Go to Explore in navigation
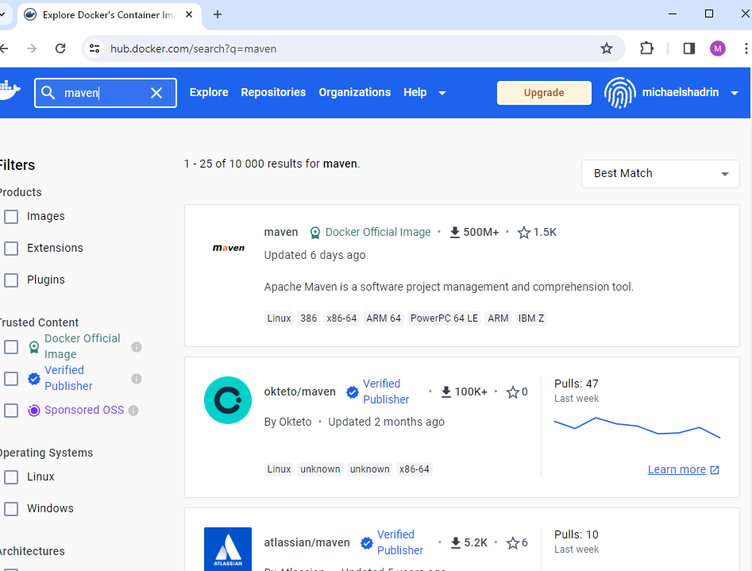This screenshot has height=571, width=752. (209, 92)
